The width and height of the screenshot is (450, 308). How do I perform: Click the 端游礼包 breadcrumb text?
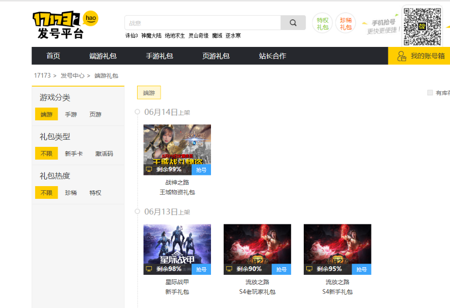coord(107,75)
